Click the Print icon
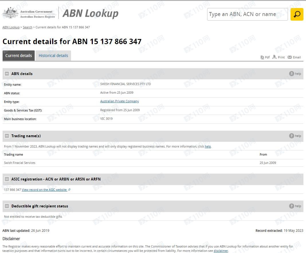 pyautogui.click(x=274, y=57)
